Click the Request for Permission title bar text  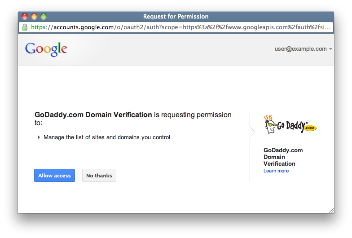[x=176, y=17]
